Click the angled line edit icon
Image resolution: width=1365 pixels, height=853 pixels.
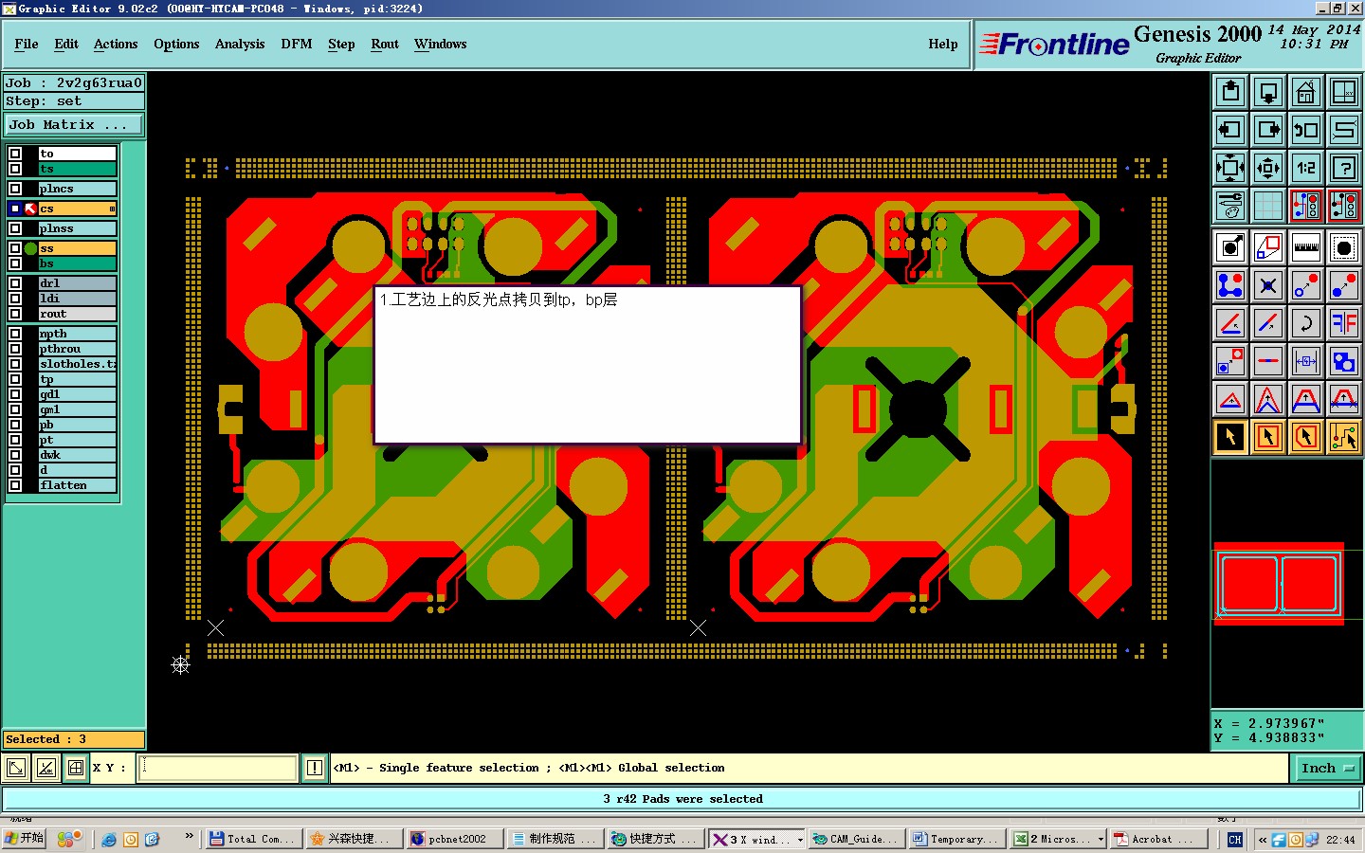(1230, 323)
